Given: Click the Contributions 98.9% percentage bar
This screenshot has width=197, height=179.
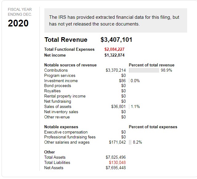Looking at the screenshot, I should [x=144, y=70].
